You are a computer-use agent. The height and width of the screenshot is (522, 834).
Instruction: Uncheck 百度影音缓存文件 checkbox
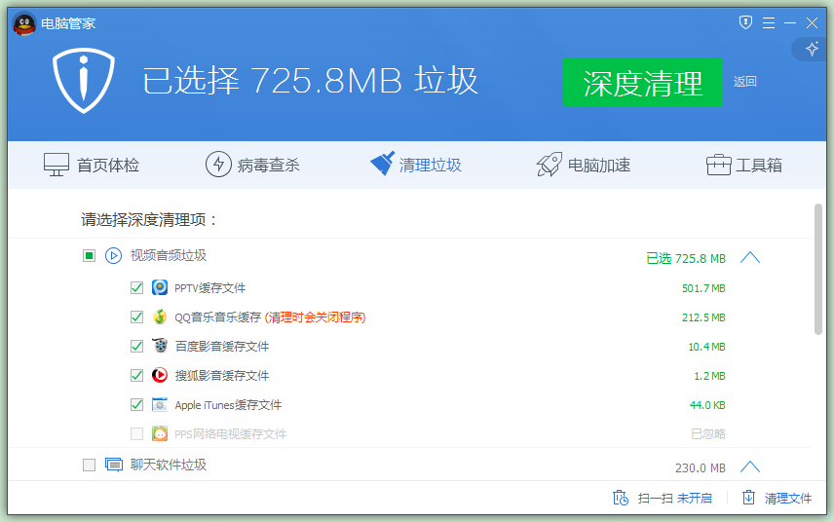[x=136, y=346]
